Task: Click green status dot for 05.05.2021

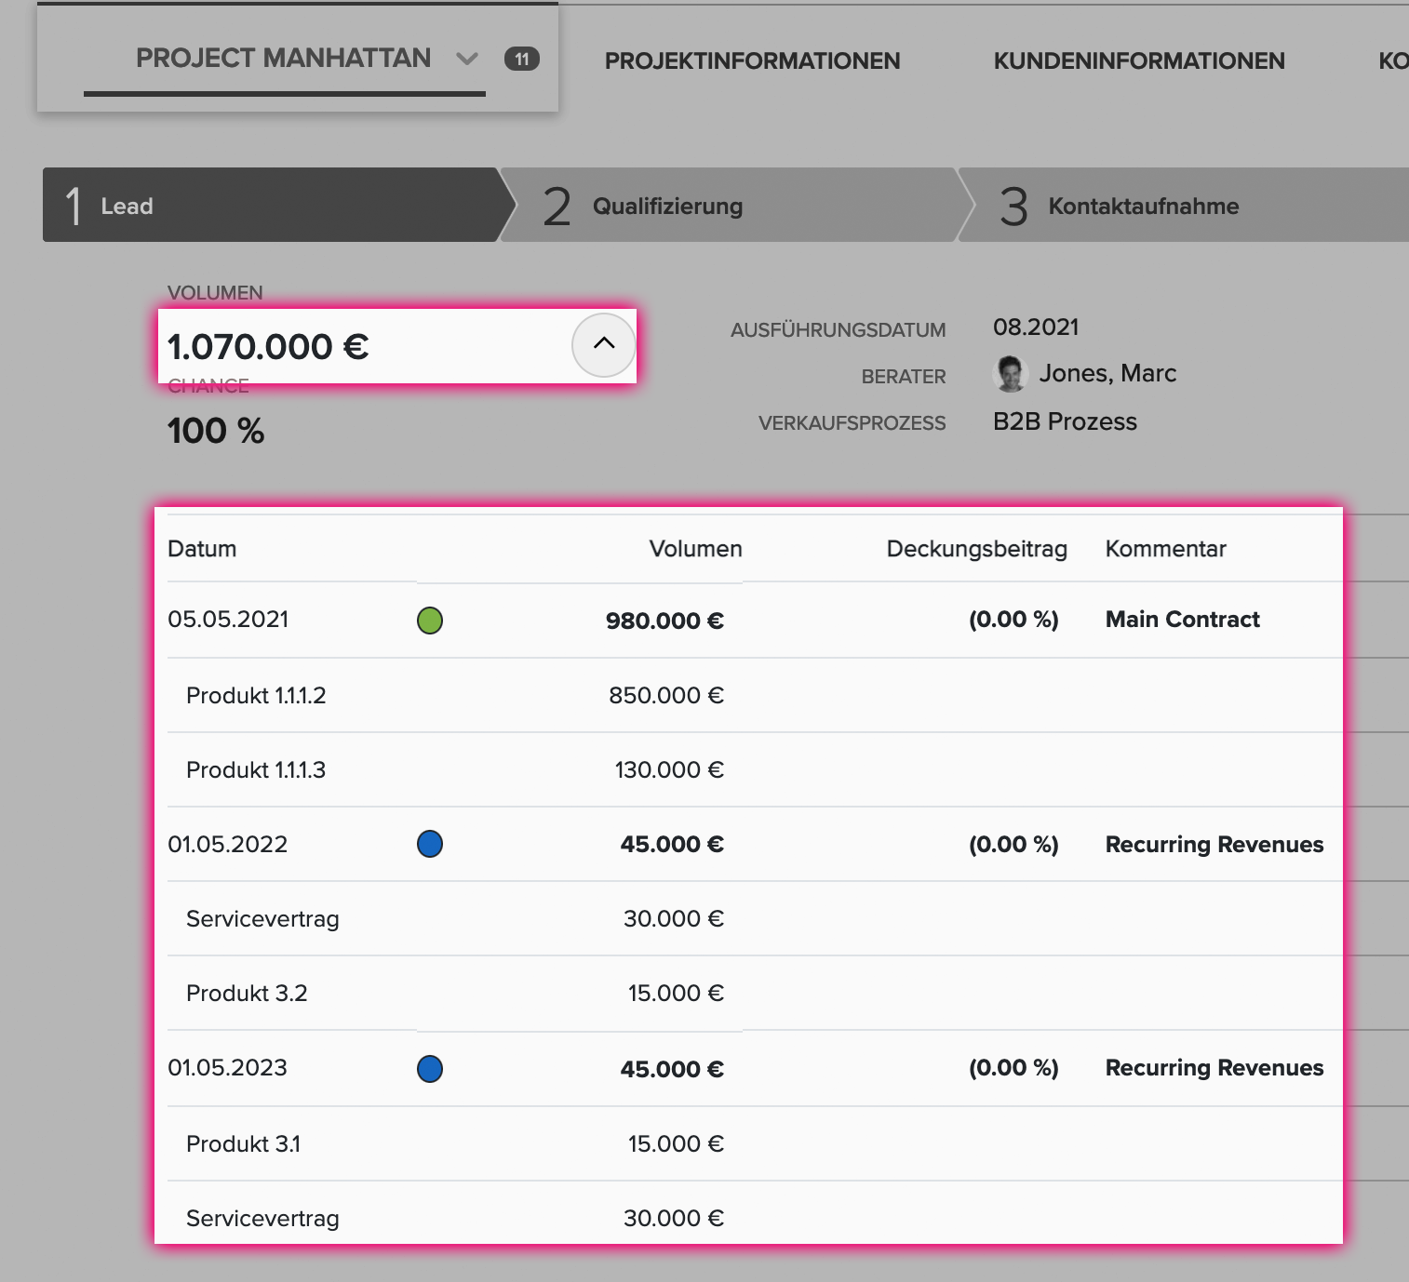Action: click(430, 621)
